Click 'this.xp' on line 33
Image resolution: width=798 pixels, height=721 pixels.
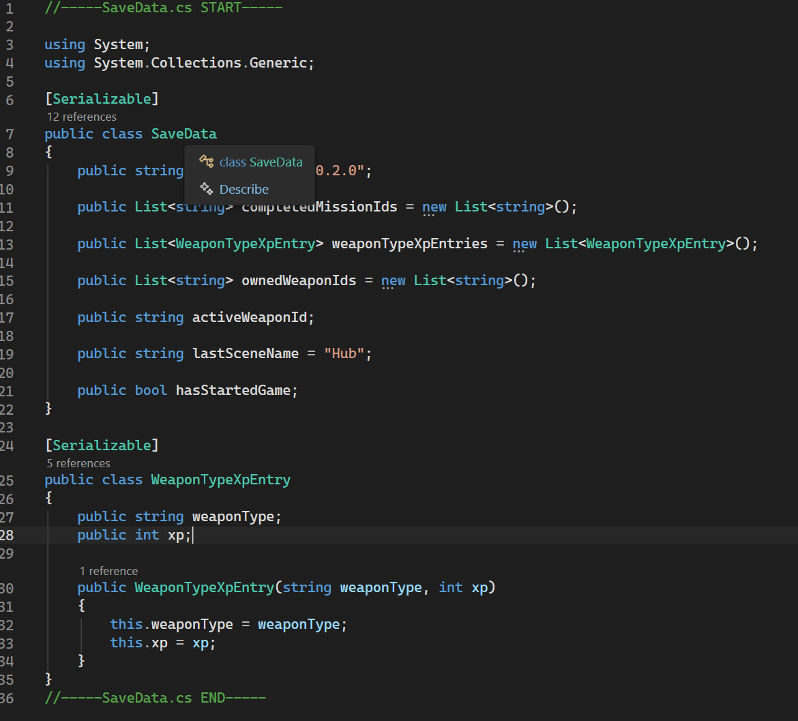139,643
